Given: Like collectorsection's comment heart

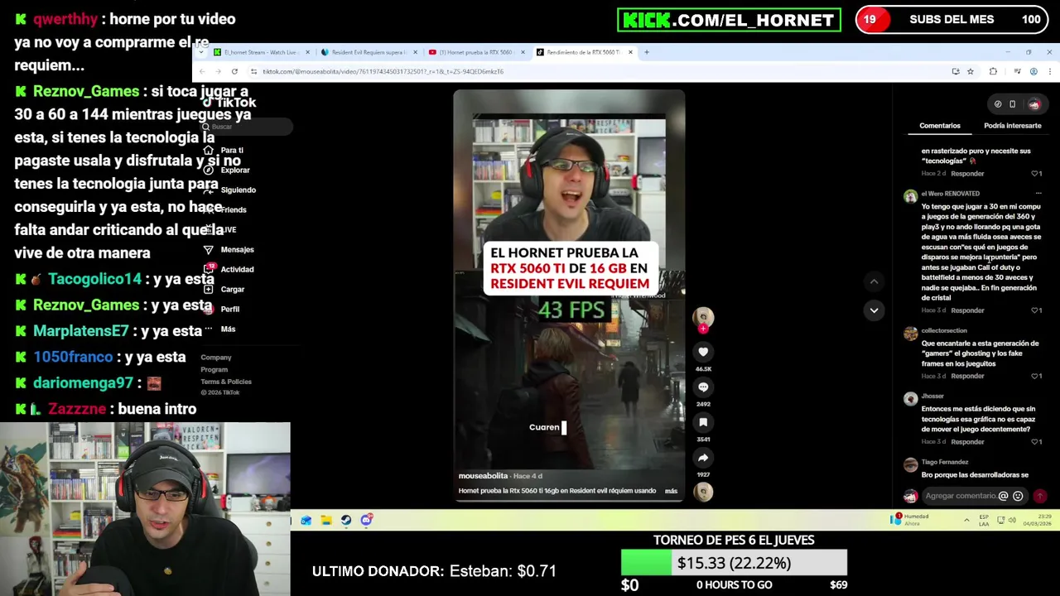Looking at the screenshot, I should coord(1036,376).
